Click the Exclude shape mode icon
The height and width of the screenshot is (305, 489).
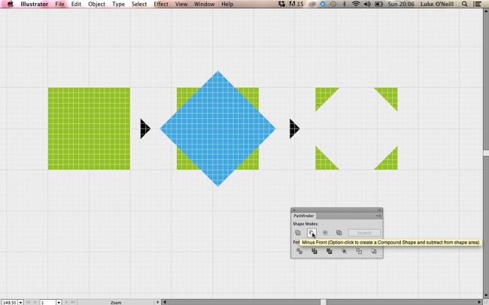tap(339, 233)
